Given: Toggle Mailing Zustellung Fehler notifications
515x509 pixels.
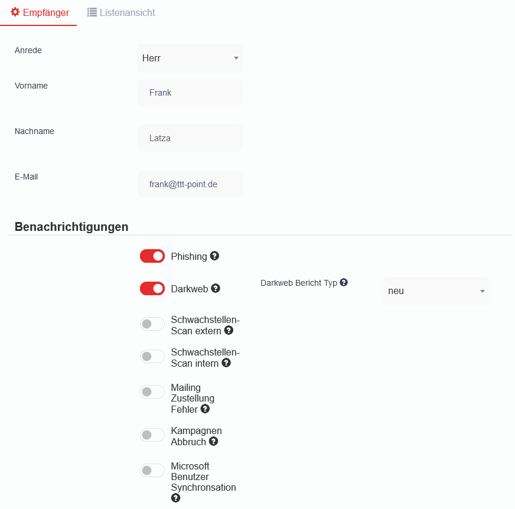Looking at the screenshot, I should click(x=152, y=392).
